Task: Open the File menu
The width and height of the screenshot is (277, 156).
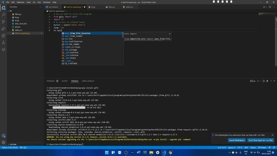Action: pos(7,2)
